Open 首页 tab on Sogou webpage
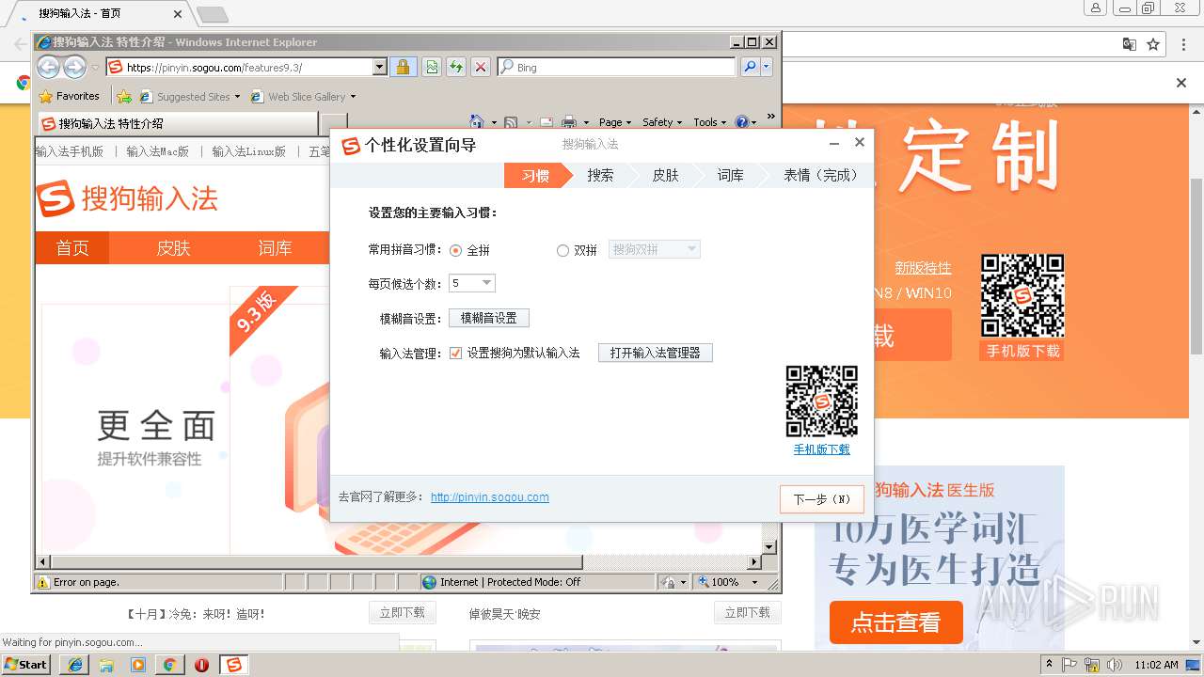Screen dimensions: 1204x677 (72, 247)
